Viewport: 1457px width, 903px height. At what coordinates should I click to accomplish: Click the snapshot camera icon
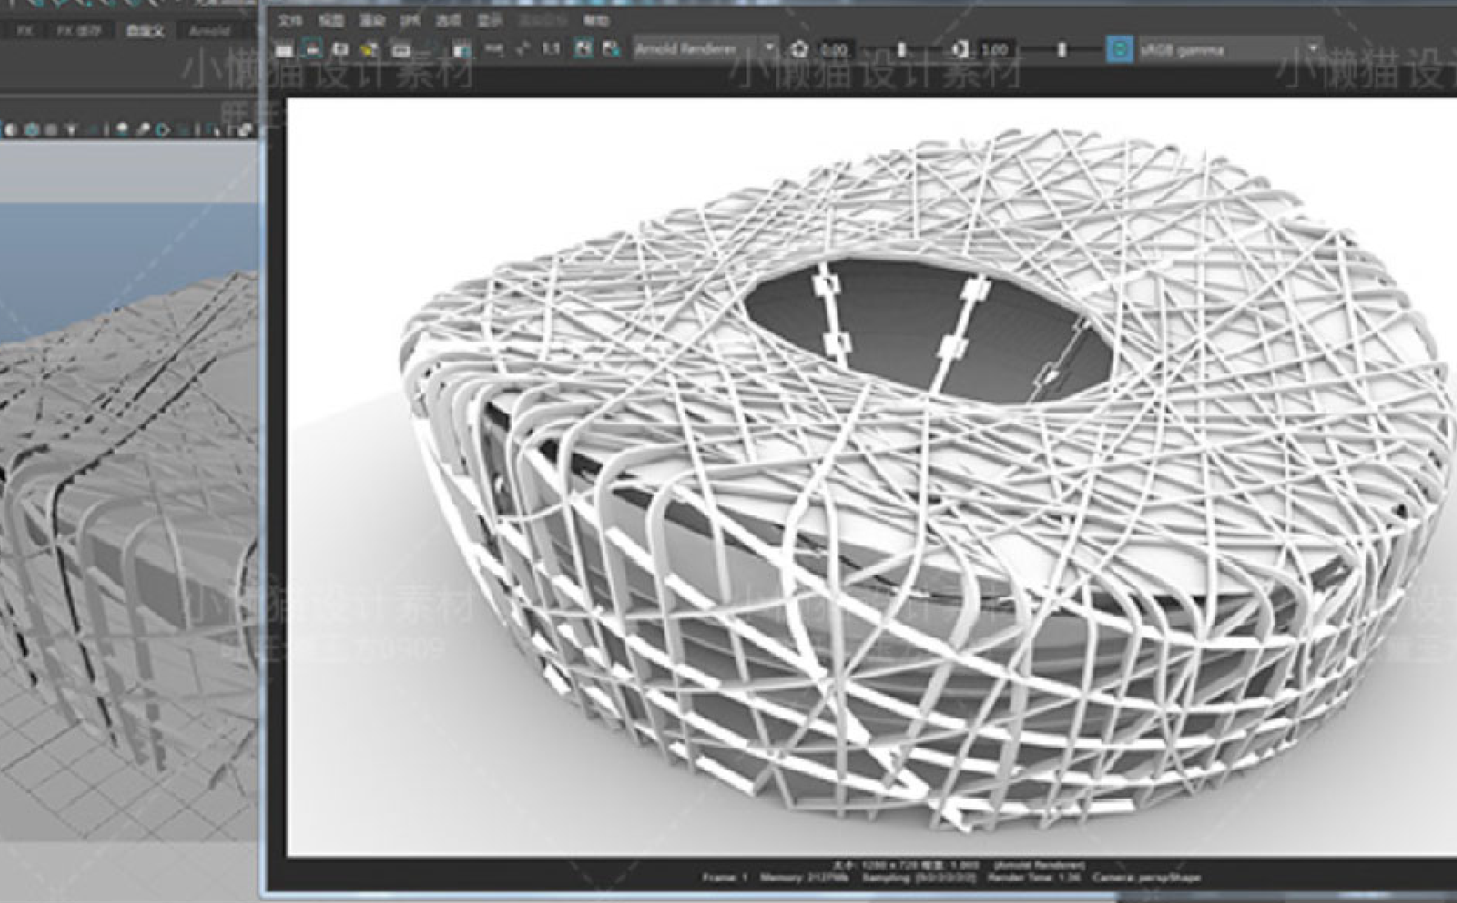(x=340, y=50)
